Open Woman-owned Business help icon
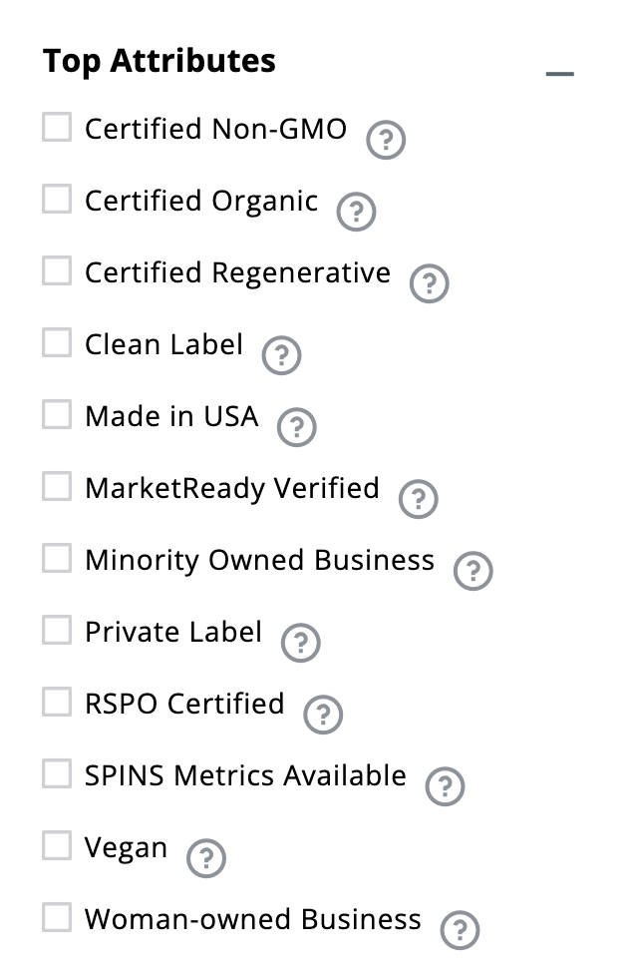636x980 pixels. [460, 930]
